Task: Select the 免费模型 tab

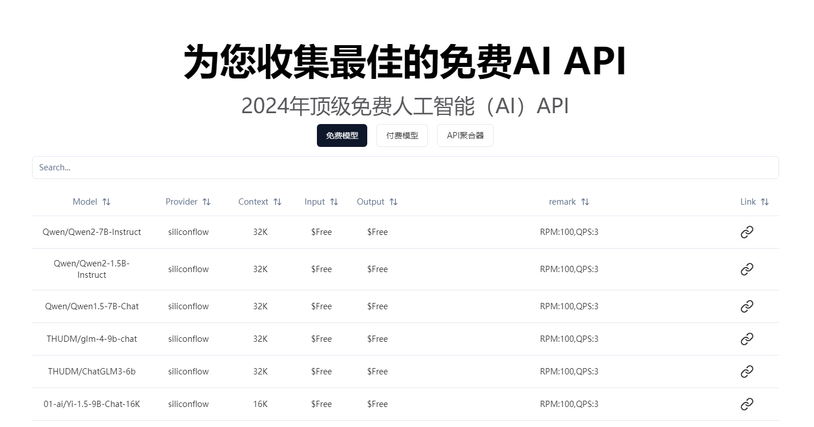Action: [x=342, y=135]
